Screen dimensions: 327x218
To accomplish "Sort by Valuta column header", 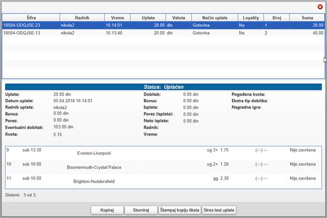I will pos(178,18).
